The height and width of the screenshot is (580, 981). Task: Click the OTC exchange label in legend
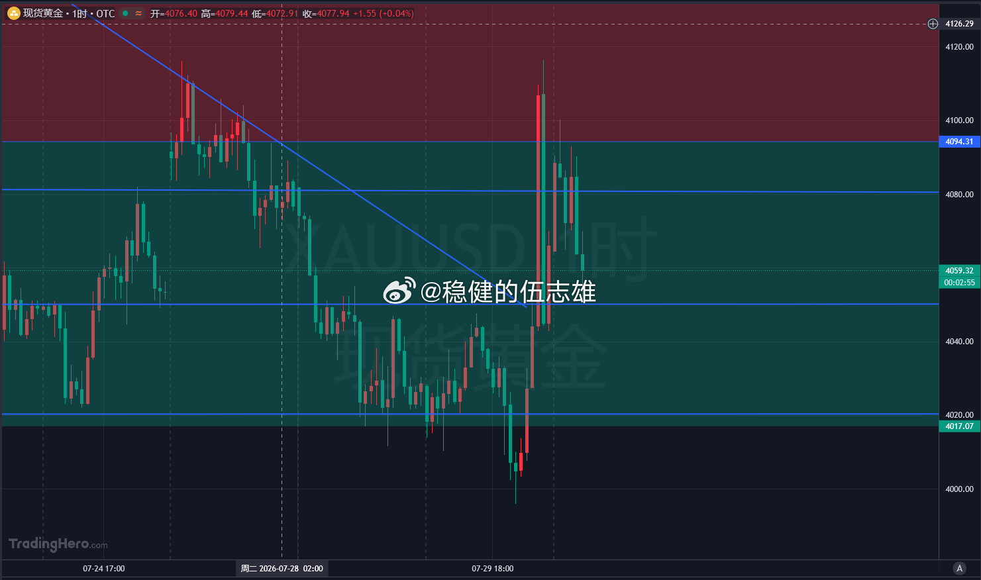[x=105, y=13]
